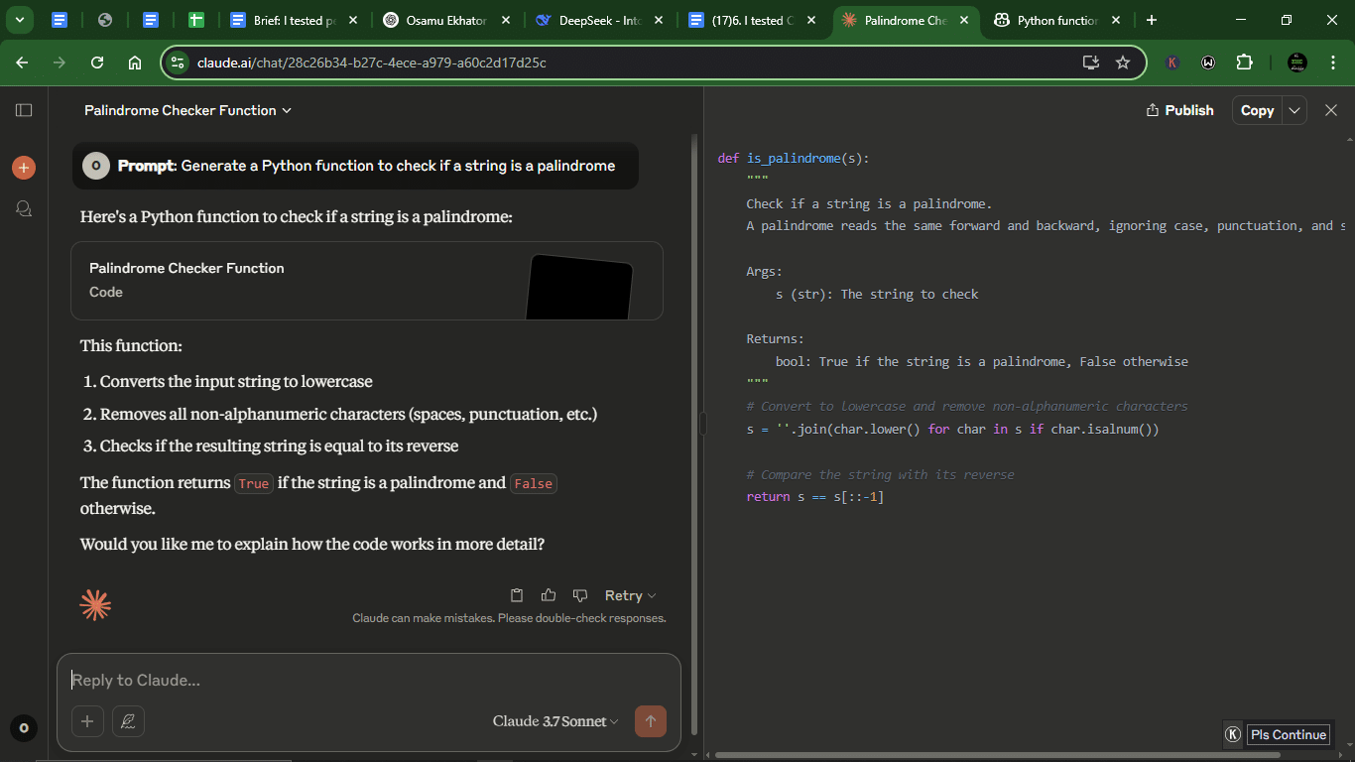Close the Palindrome Checker browser tab
The width and height of the screenshot is (1355, 762).
(964, 20)
